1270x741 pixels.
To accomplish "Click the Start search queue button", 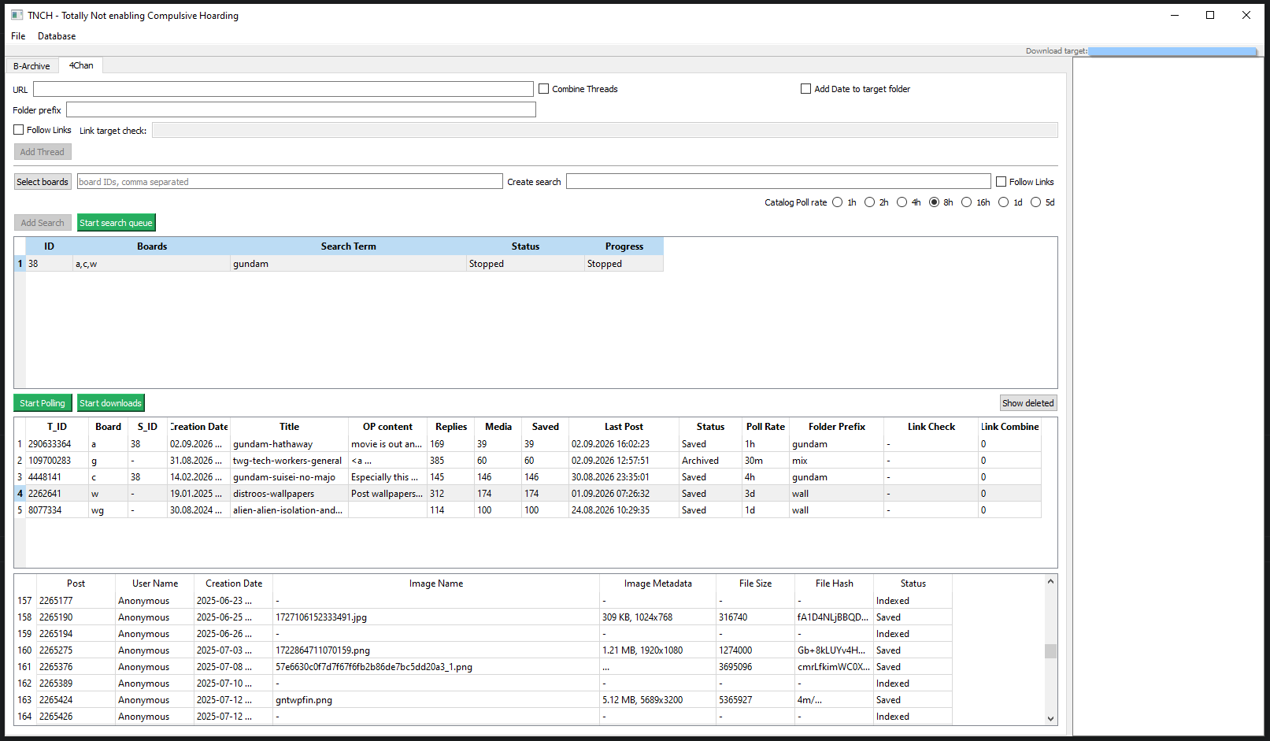I will [116, 223].
